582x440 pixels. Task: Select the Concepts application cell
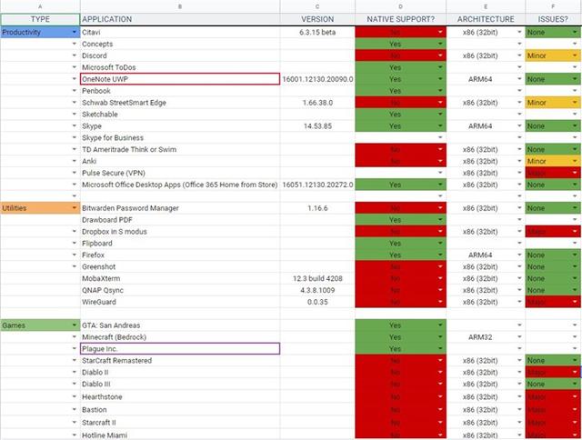[x=180, y=44]
